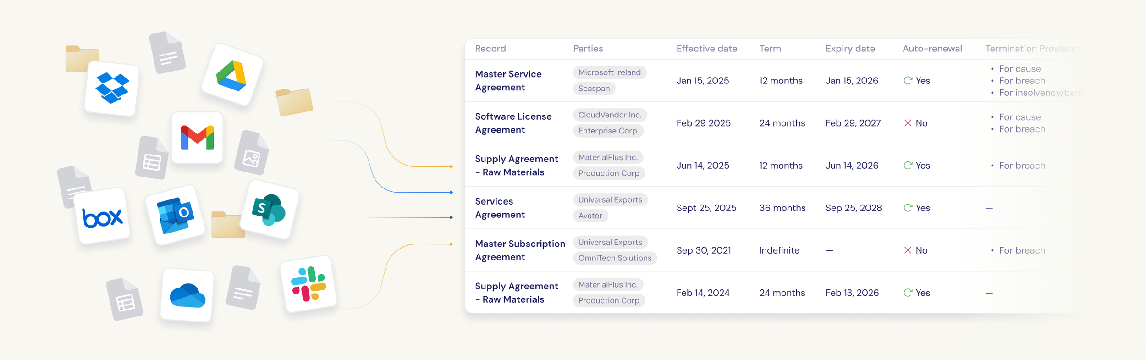Click the spreadsheet file icon left of Gmail

tap(152, 157)
